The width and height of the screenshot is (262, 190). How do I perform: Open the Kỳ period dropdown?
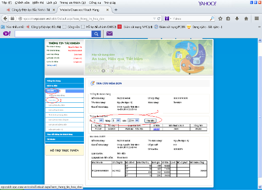point(97,121)
